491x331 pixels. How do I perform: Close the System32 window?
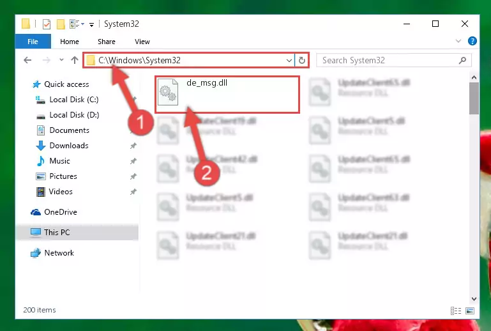pos(465,24)
